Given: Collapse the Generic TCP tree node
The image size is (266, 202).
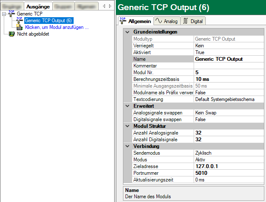Looking at the screenshot, I should pos(4,14).
